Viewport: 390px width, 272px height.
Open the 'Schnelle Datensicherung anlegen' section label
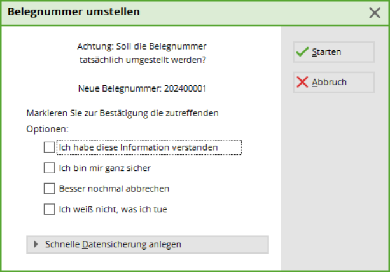point(113,244)
